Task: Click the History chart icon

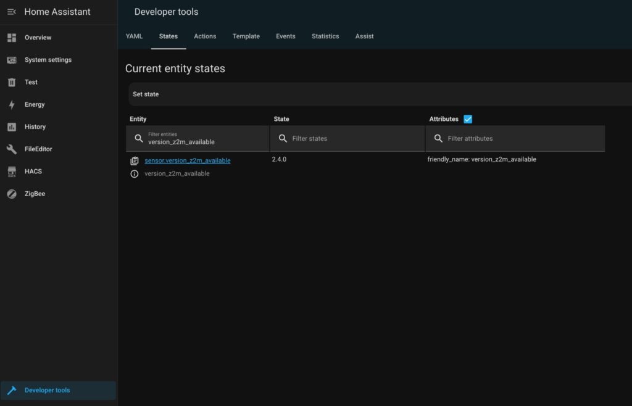Action: [12, 127]
